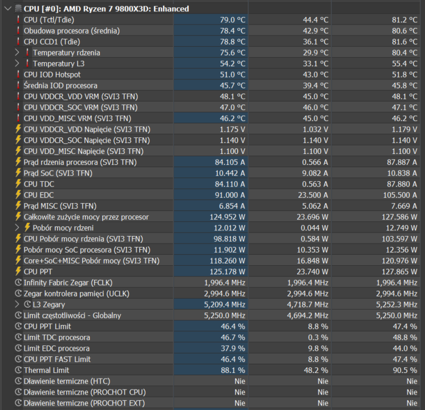Click clock icon beside Thermal Limit
This screenshot has height=410, width=425.
tap(18, 370)
